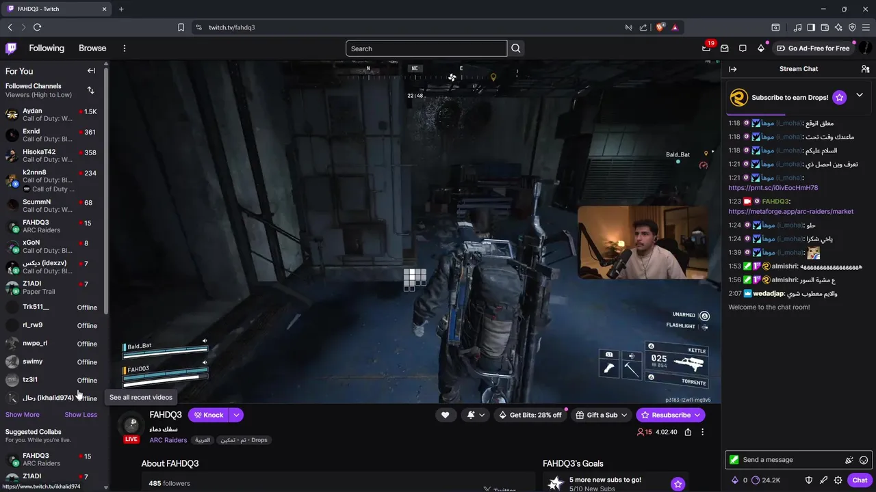Open the chat community users icon
Viewport: 876px width, 492px height.
coord(865,69)
